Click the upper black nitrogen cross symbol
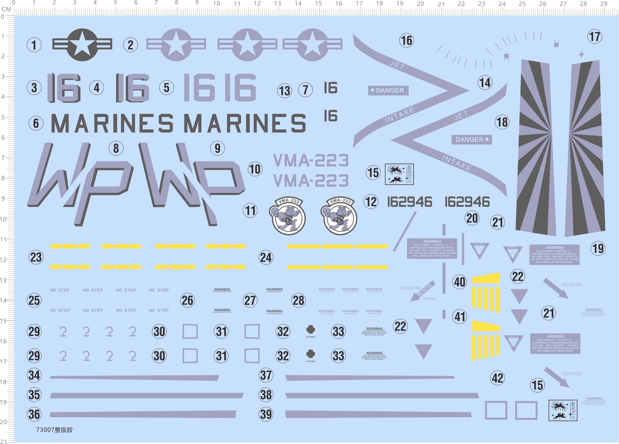The image size is (619, 444). (310, 330)
